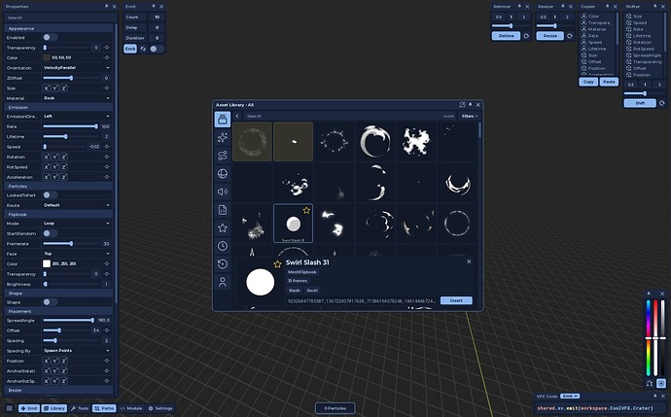
Task: Toggle the StartRandom switch
Action: [x=50, y=233]
